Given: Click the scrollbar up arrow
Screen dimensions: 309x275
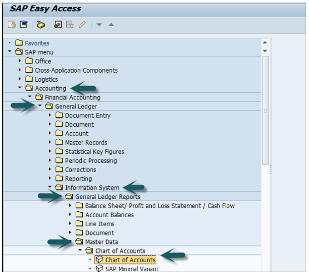Looking at the screenshot, I should coord(265,42).
